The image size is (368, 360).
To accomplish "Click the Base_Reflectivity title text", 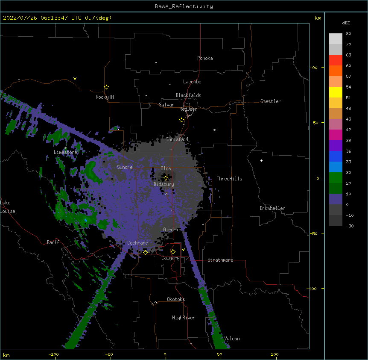I will tap(184, 6).
